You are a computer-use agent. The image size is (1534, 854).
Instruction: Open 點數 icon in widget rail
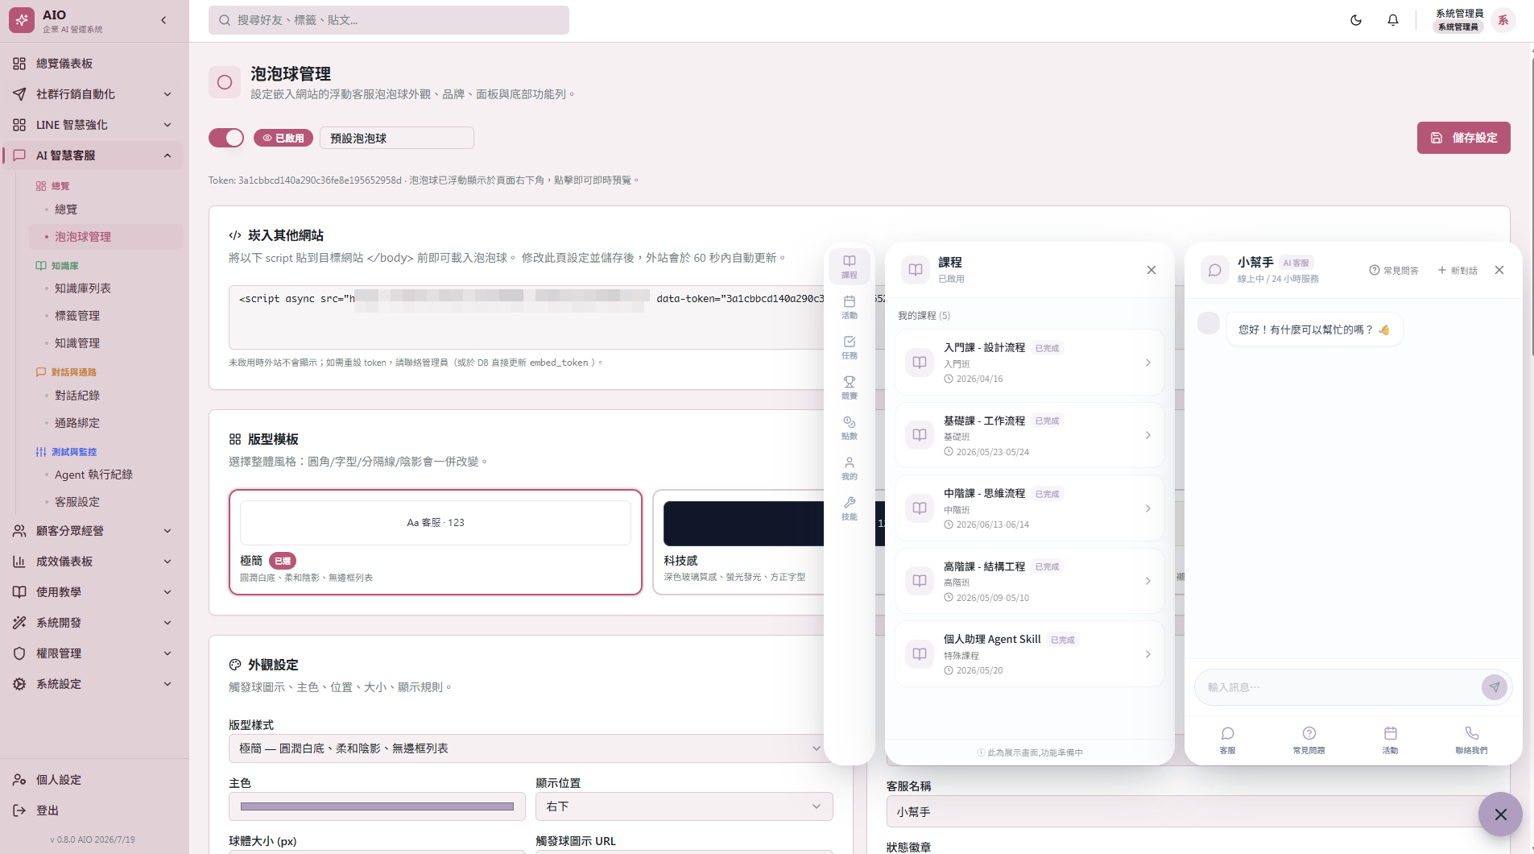pos(850,428)
